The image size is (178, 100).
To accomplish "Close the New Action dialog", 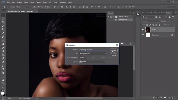I will (x=117, y=45).
